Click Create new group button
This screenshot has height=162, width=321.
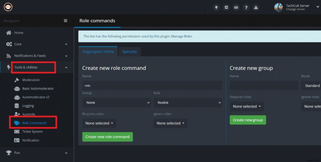click(x=248, y=120)
